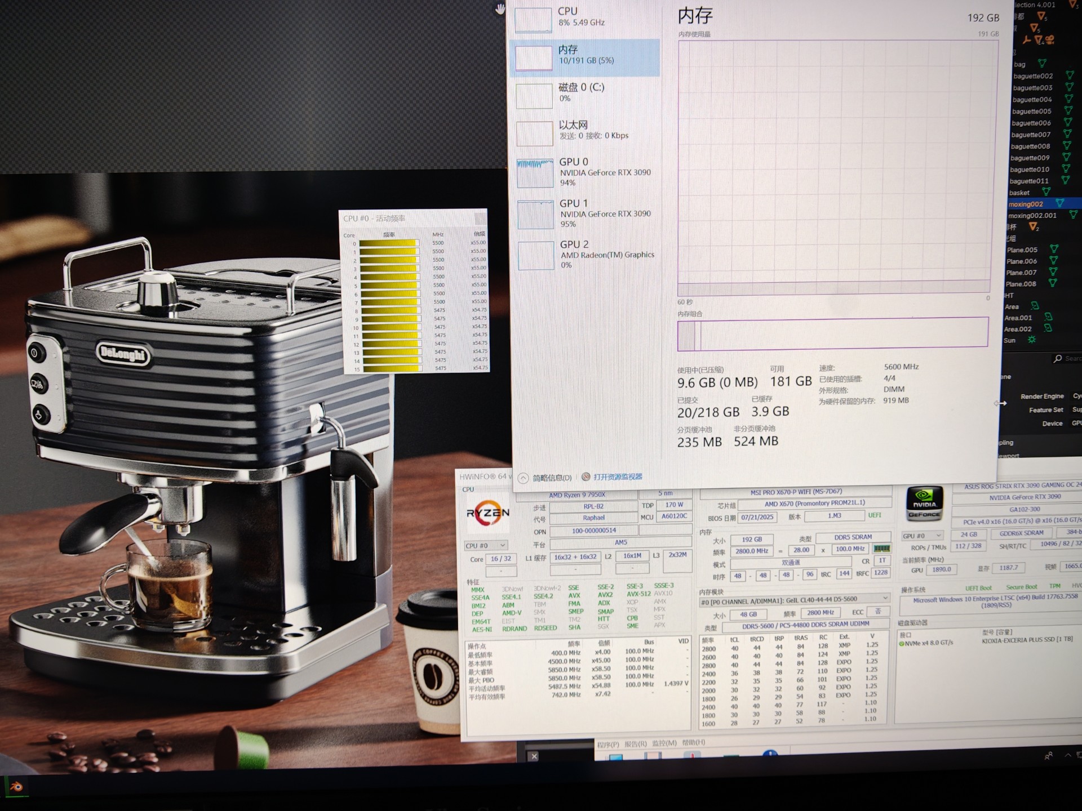Select Sun in the outliner
The height and width of the screenshot is (811, 1082).
click(x=1009, y=340)
